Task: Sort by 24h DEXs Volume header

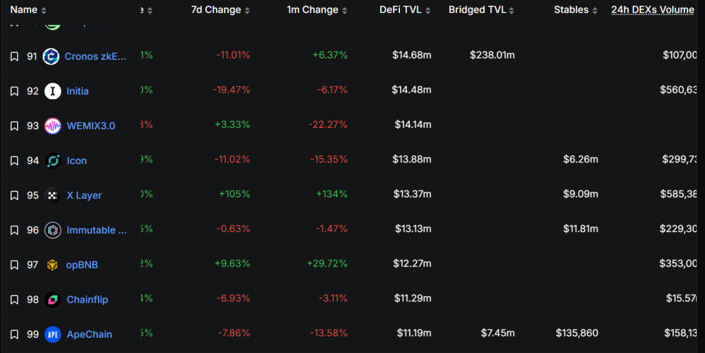Action: [x=654, y=10]
